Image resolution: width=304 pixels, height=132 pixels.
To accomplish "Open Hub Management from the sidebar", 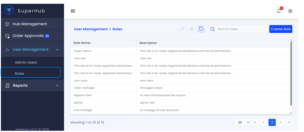I will pos(30,24).
